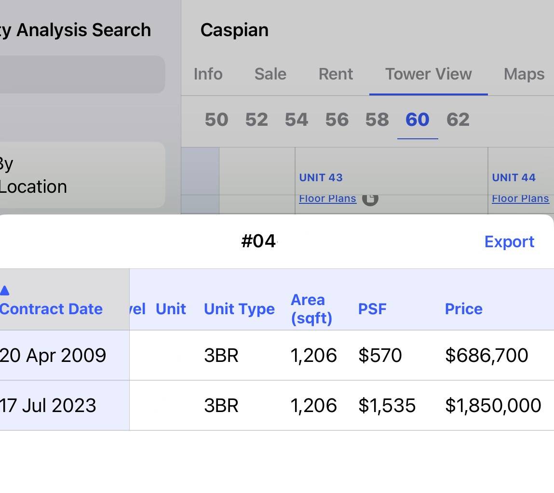Click the $686,700 price cell

486,355
